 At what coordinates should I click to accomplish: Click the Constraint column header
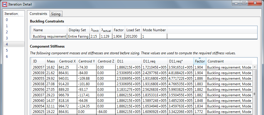(x=229, y=61)
